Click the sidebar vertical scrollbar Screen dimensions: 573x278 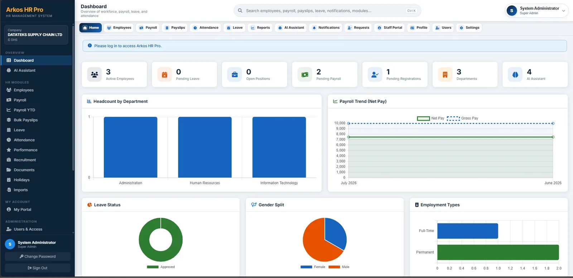tap(73, 99)
